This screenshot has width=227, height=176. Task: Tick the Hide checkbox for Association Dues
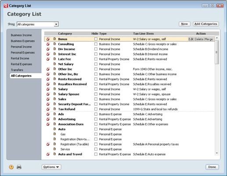pyautogui.click(x=96, y=124)
